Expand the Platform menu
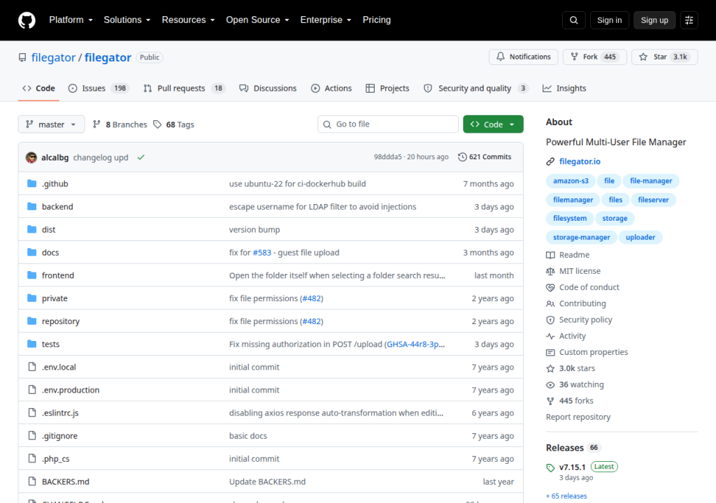Screen dimensions: 716x503 click(x=71, y=20)
